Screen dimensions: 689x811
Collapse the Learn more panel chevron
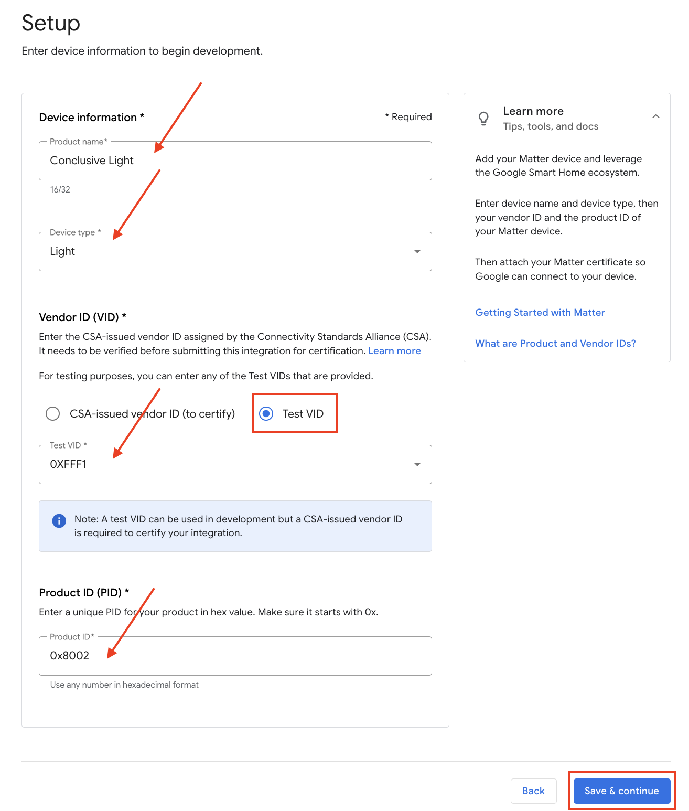(x=655, y=116)
